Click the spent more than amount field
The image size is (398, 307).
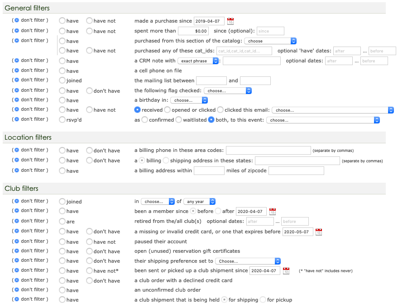[x=193, y=31]
